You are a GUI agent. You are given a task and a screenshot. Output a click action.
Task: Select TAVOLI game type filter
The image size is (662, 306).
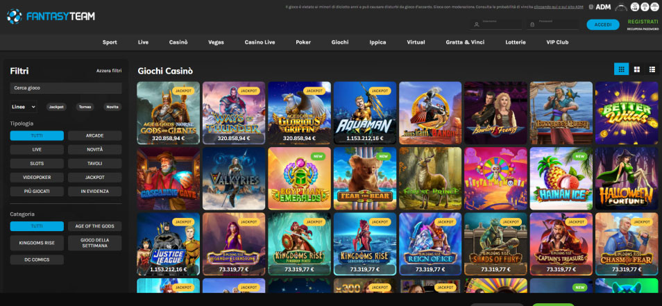pos(94,163)
